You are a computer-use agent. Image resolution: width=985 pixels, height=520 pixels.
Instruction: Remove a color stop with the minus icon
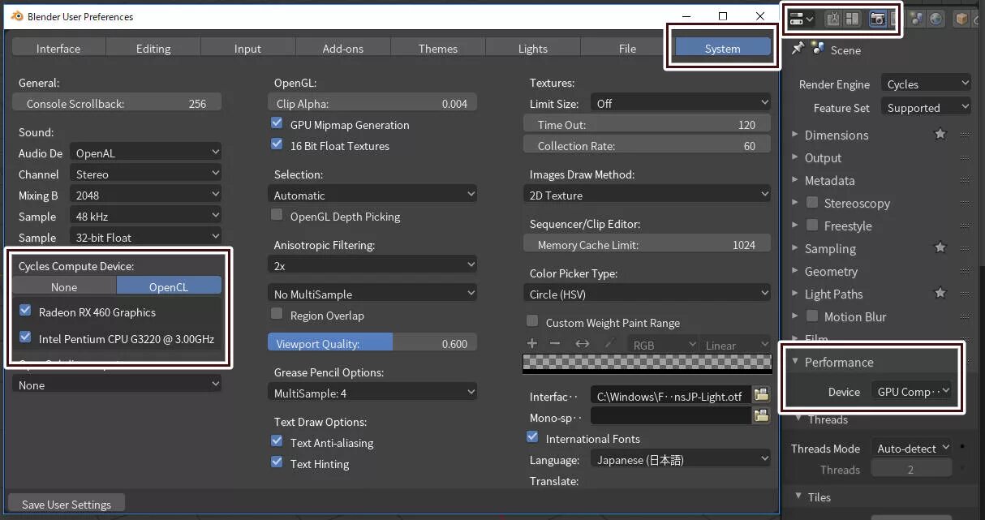555,344
